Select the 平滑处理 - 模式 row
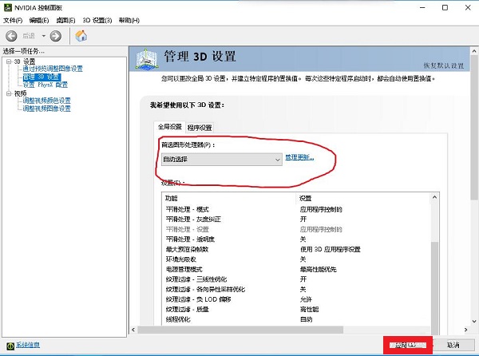 pyautogui.click(x=297, y=209)
